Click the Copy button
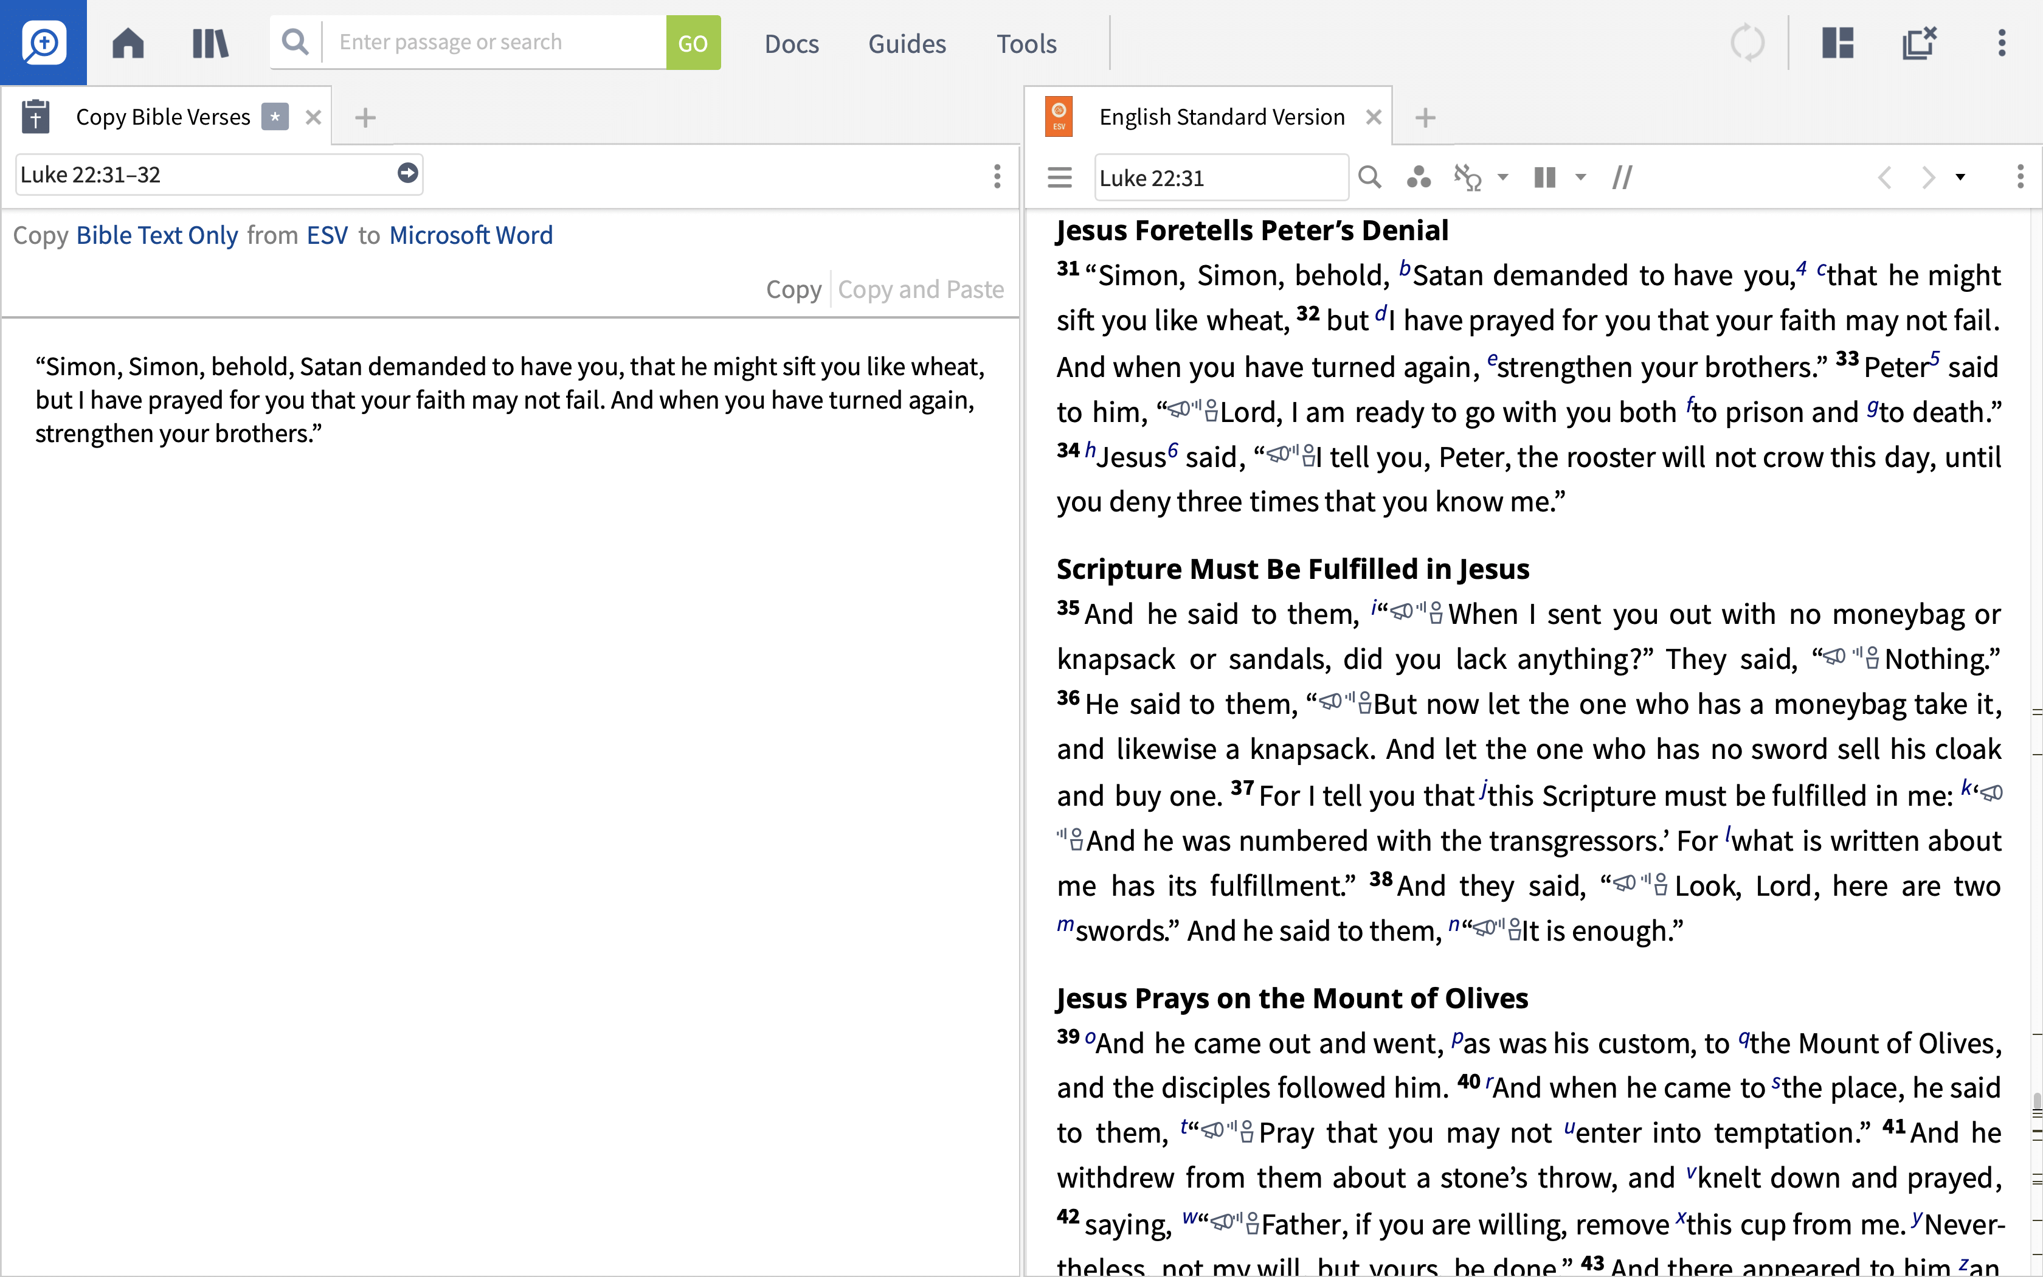The image size is (2043, 1277). coord(793,289)
